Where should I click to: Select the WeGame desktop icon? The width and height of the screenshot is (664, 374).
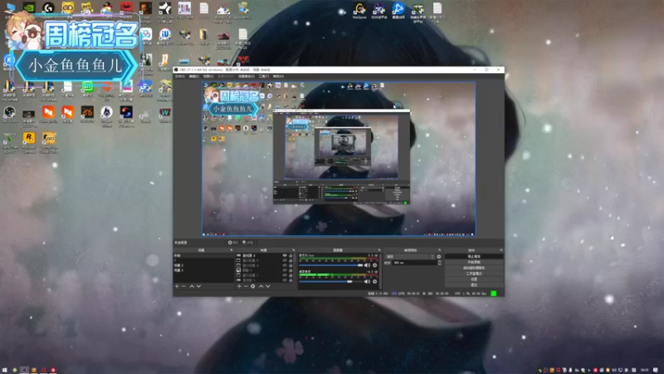359,10
